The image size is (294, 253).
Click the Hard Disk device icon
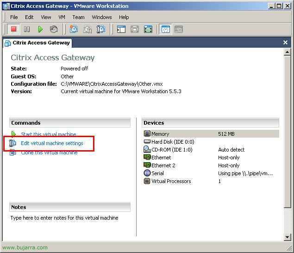coord(147,141)
